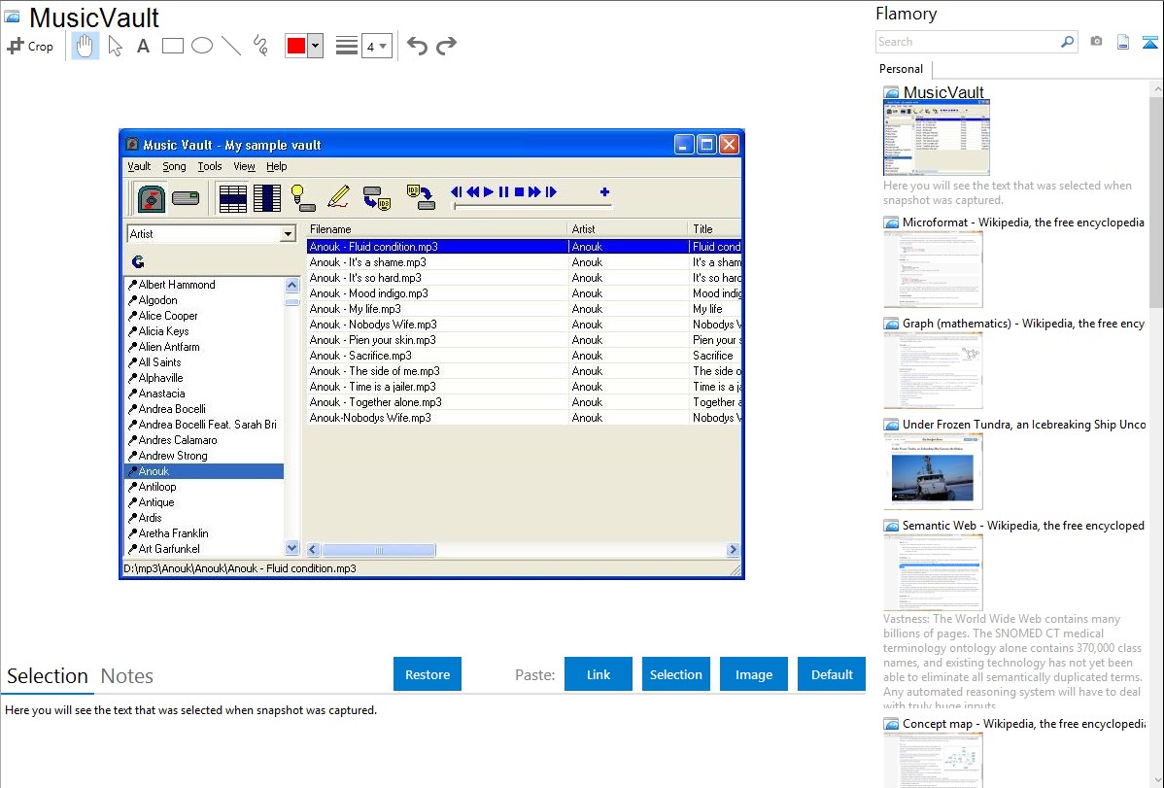This screenshot has height=788, width=1164.
Task: Expand the line width dropdown showing 4
Action: [x=377, y=46]
